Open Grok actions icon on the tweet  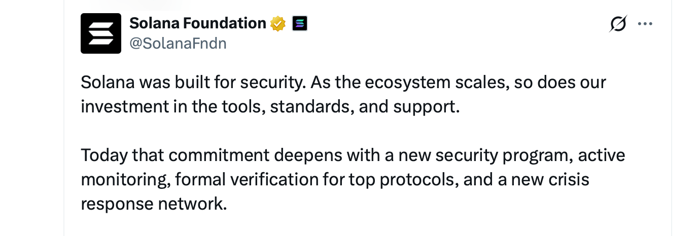618,24
